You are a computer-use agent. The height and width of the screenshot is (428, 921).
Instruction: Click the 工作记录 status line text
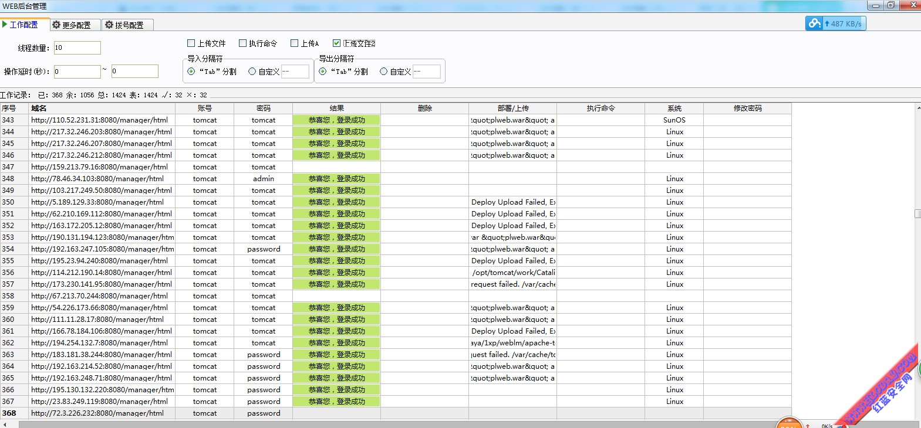103,95
